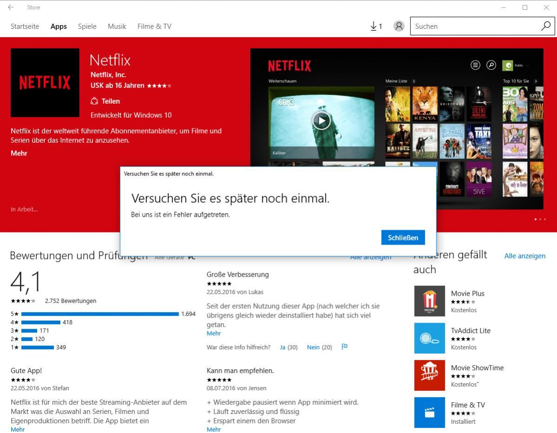Click the Silent Ninja thumbnail

pos(479,104)
